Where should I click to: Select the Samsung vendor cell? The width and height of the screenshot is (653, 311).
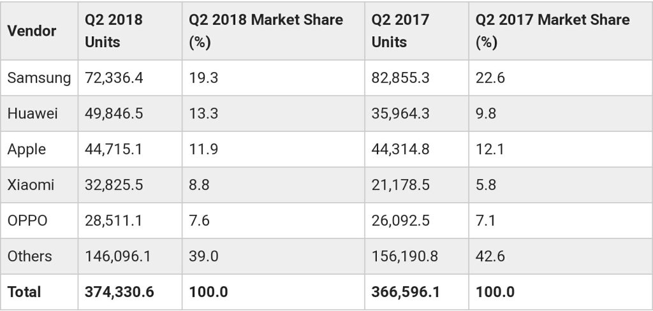39,78
